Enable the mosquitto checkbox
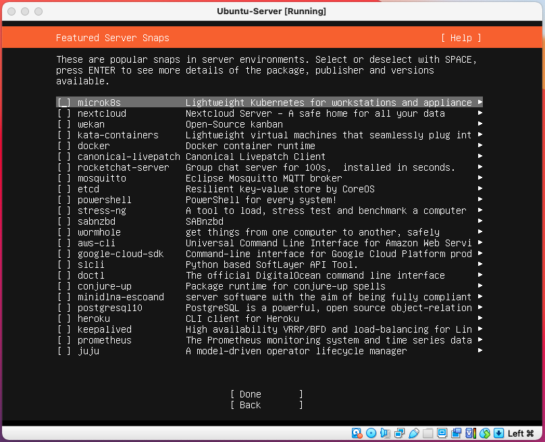The height and width of the screenshot is (442, 545). pos(64,178)
